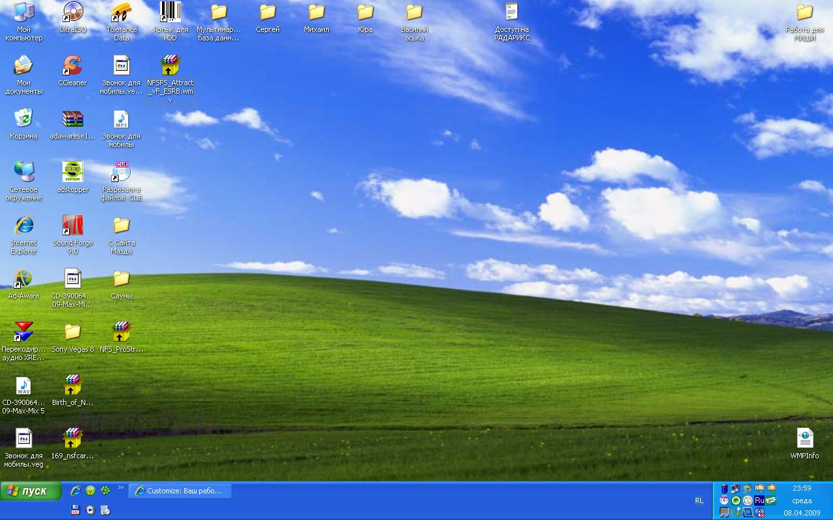Launch the Sound Forge 9.0 shortcut
The width and height of the screenshot is (833, 520).
[x=73, y=235]
